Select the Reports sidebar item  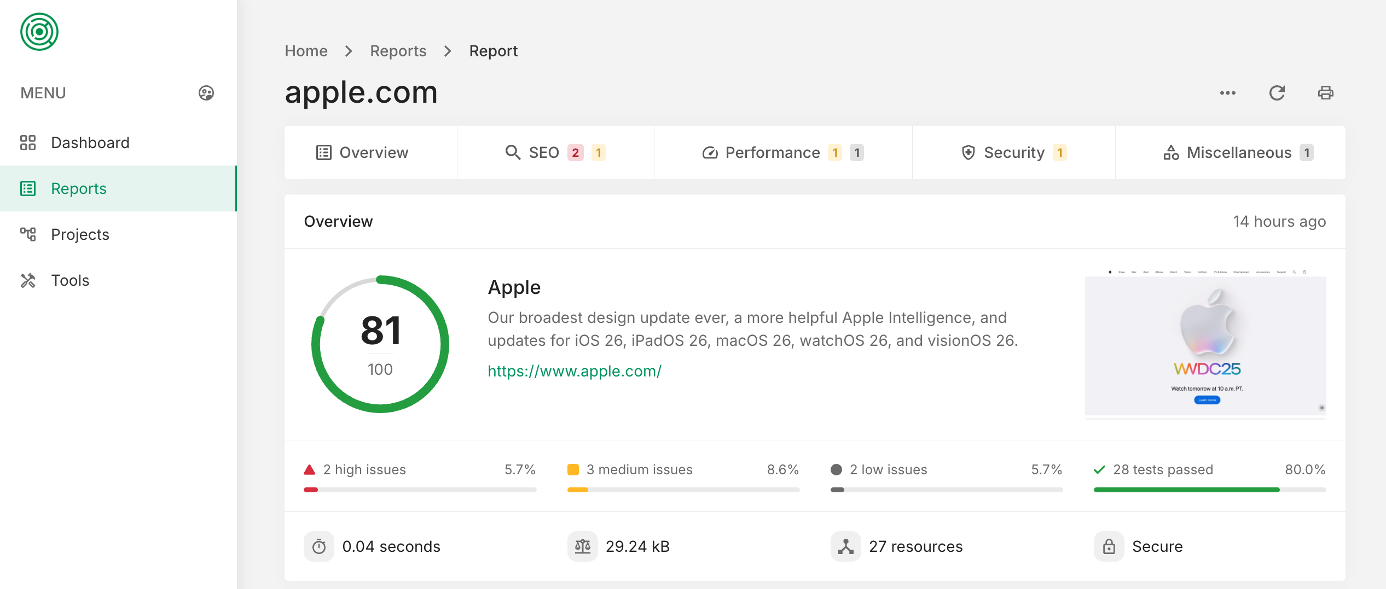click(x=118, y=189)
